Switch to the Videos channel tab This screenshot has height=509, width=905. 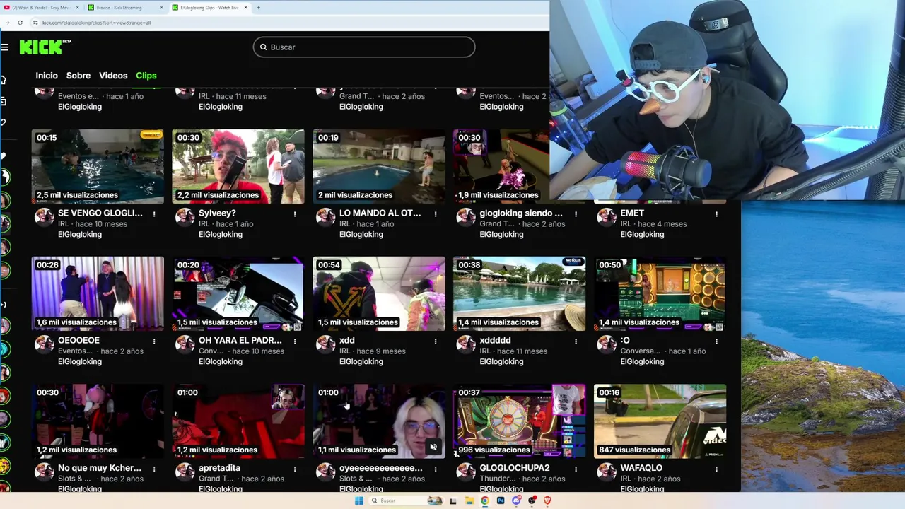click(x=113, y=76)
